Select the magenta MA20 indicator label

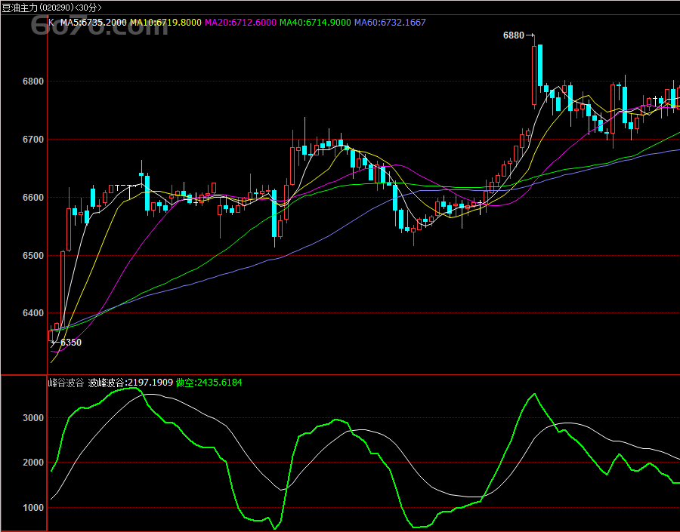pyautogui.click(x=240, y=23)
